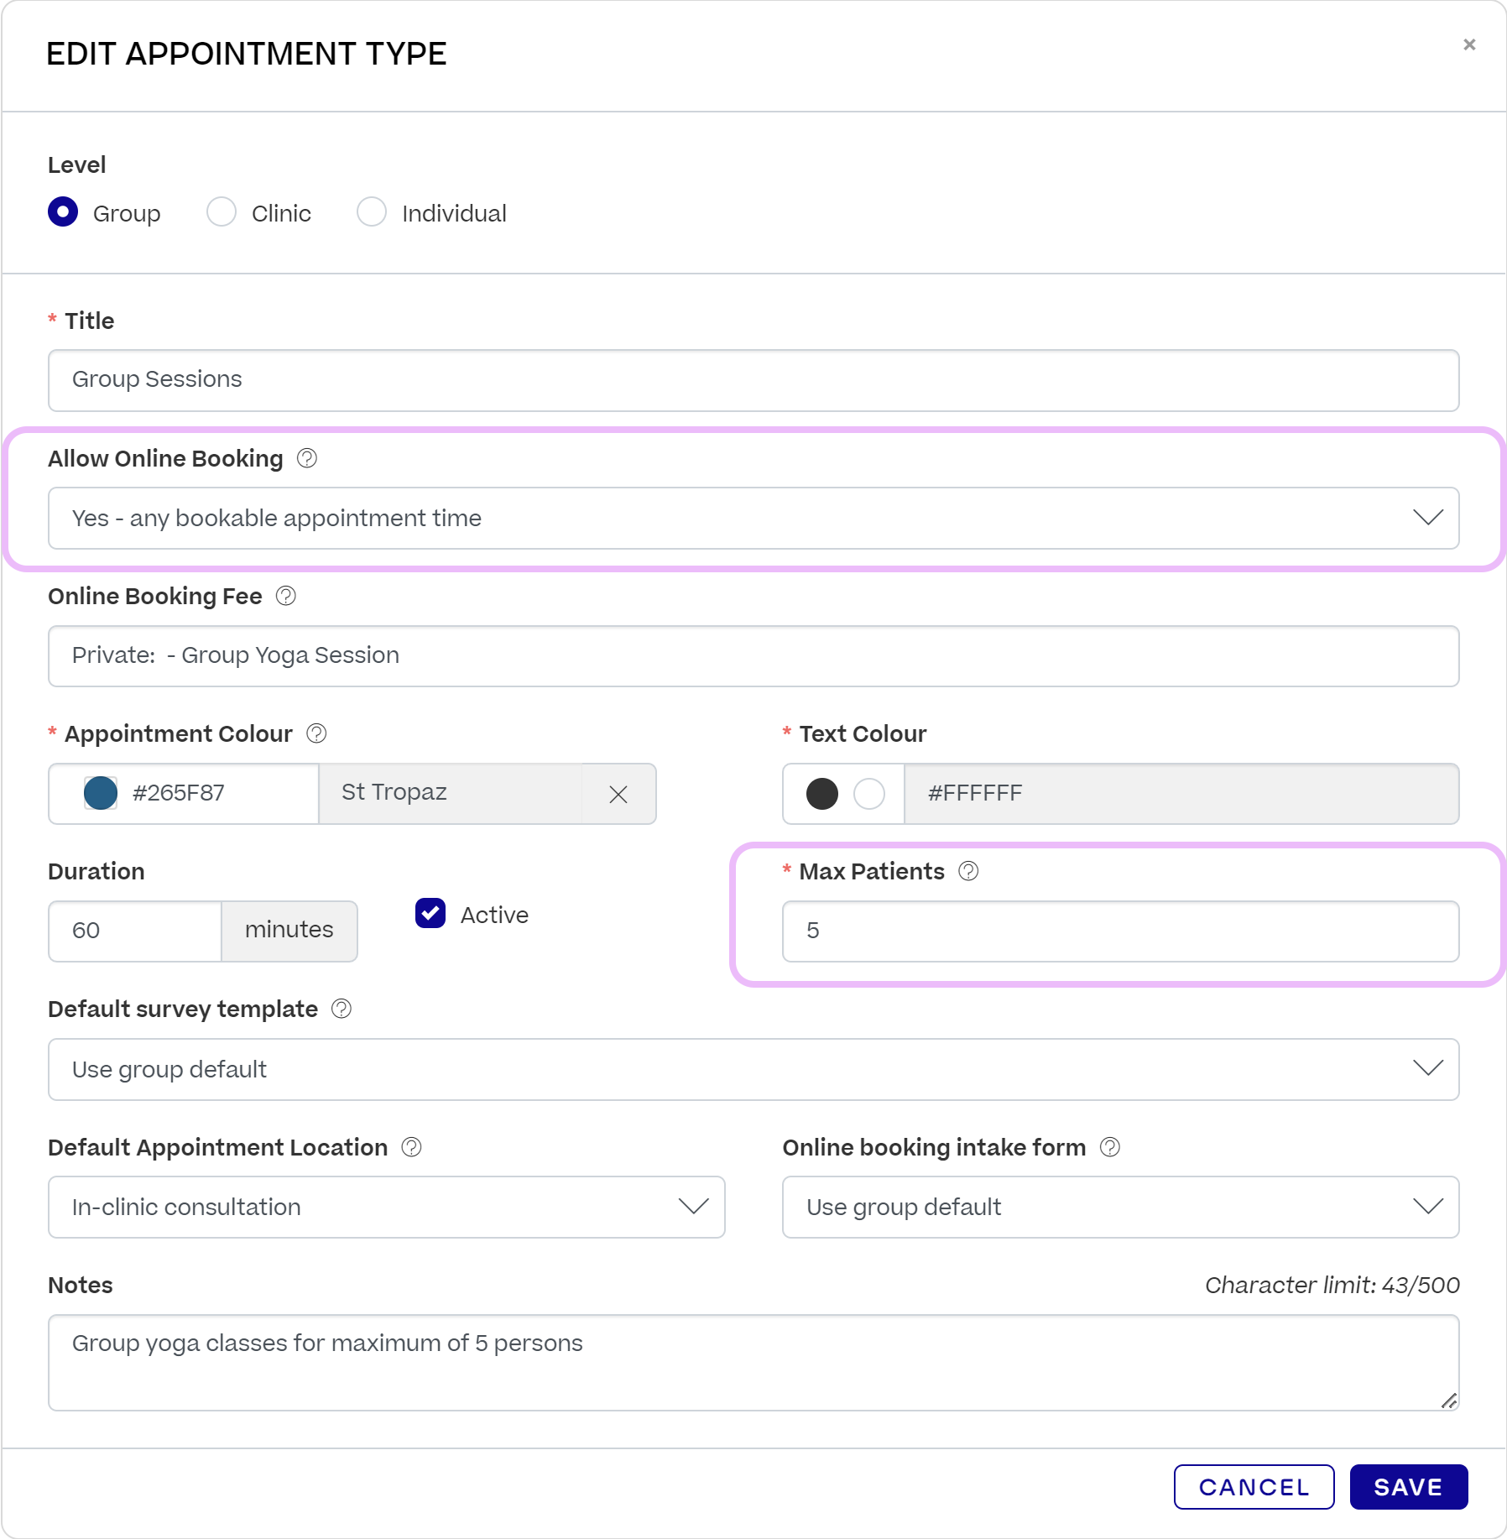1507x1539 pixels.
Task: Click the Online Booking Fee help icon
Action: (285, 596)
